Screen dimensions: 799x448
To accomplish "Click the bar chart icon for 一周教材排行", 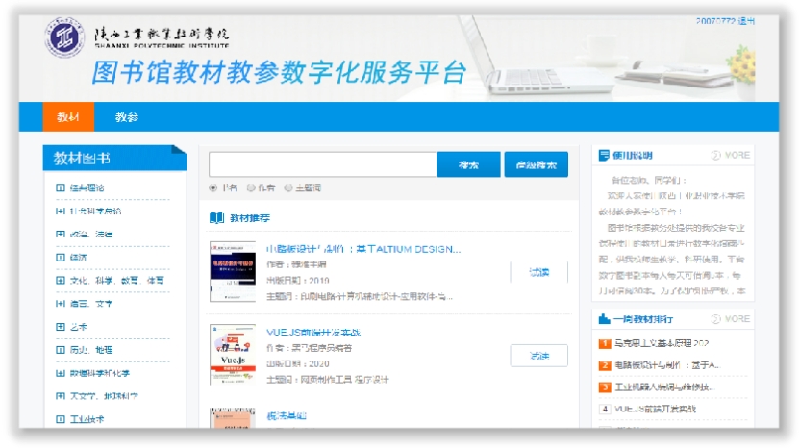I will tap(604, 318).
